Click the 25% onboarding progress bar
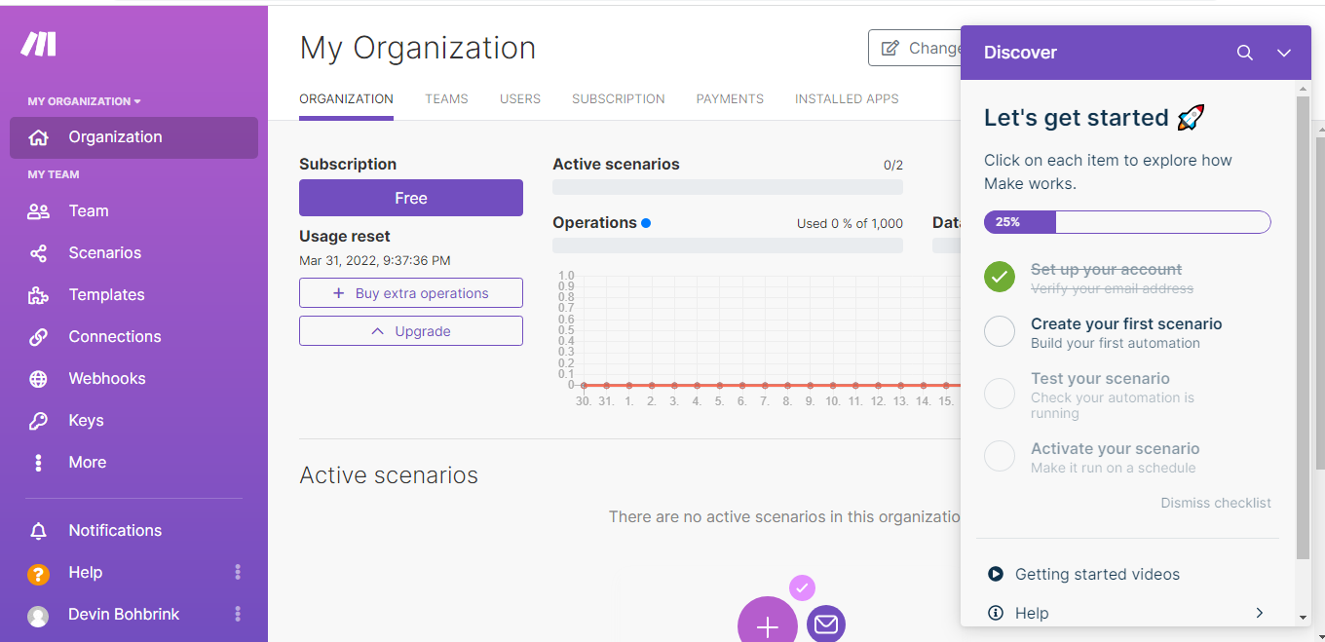This screenshot has width=1325, height=642. 1127,222
